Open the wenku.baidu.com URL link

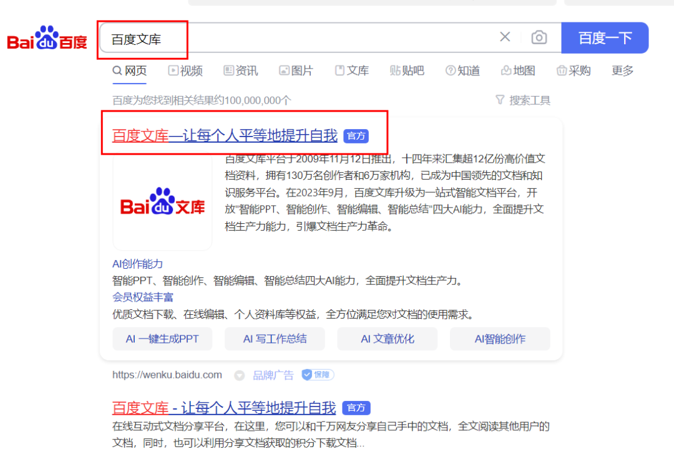(166, 375)
